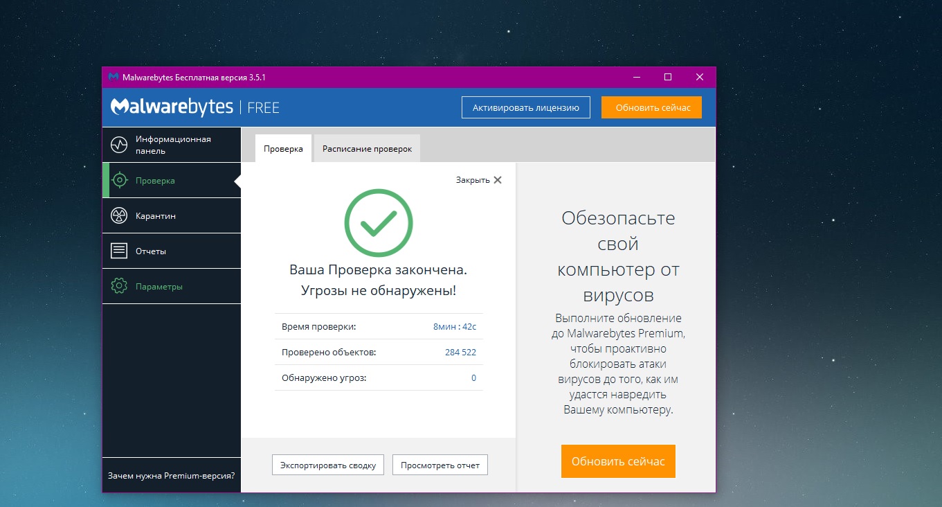Viewport: 942px width, 507px height.
Task: Maximize the Malwarebytes window
Action: point(668,77)
